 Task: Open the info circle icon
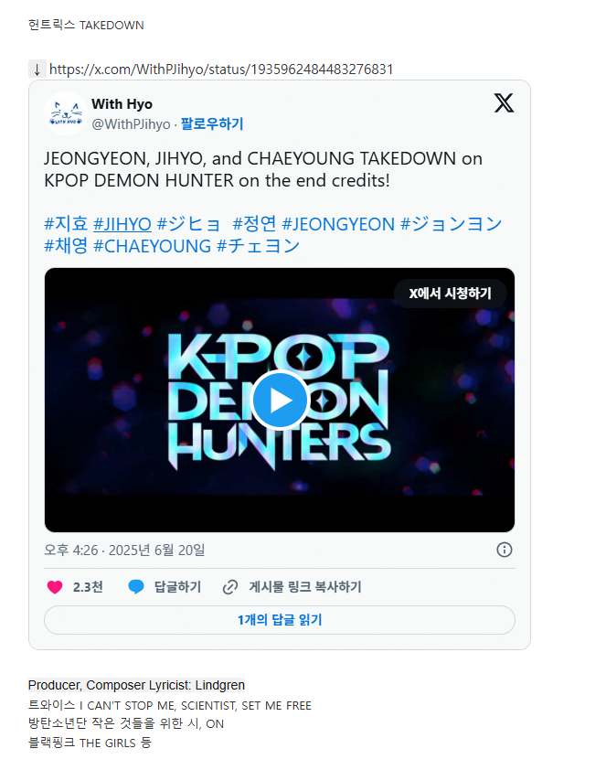tap(504, 550)
